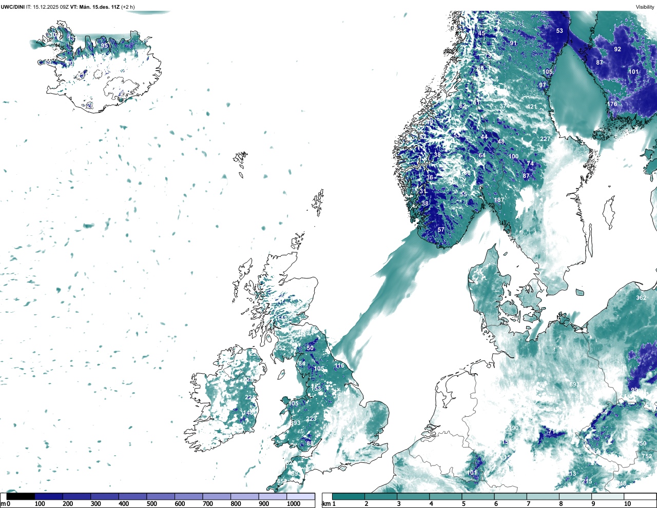The image size is (657, 508).
Task: Click the '99' value near the right edge
Action: (634, 390)
